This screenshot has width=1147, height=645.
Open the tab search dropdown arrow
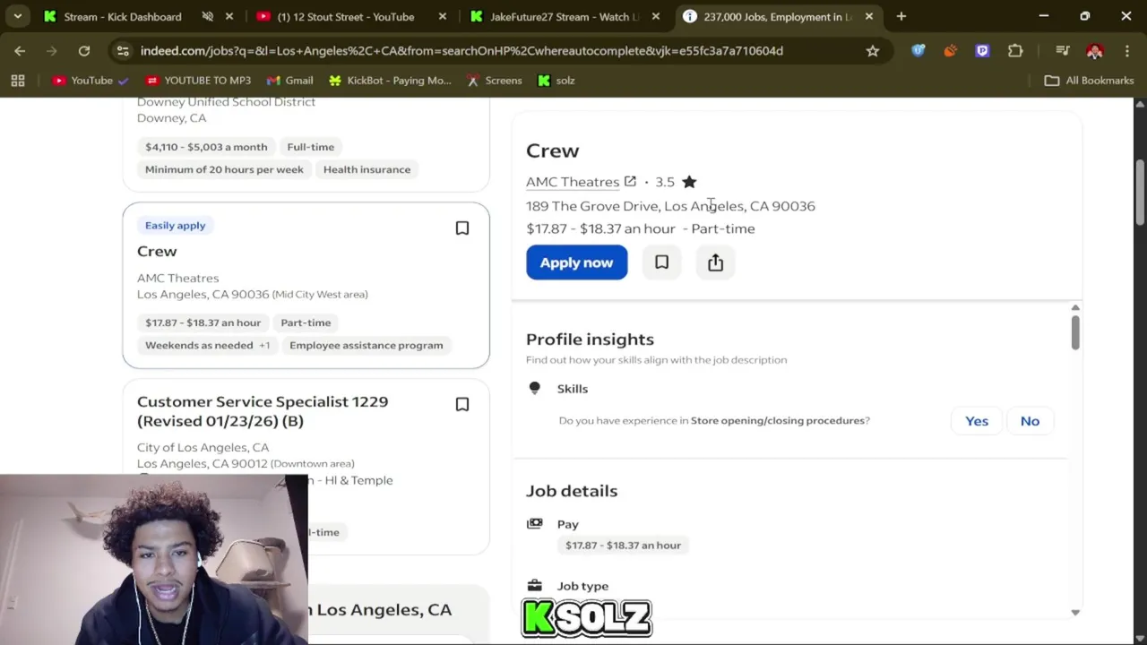(x=17, y=16)
